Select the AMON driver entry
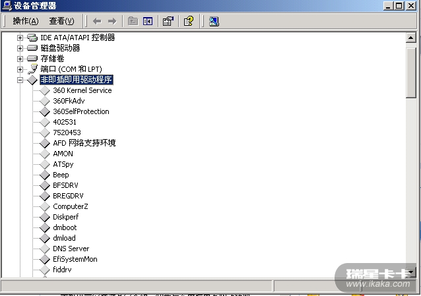421x296 pixels. (63, 154)
